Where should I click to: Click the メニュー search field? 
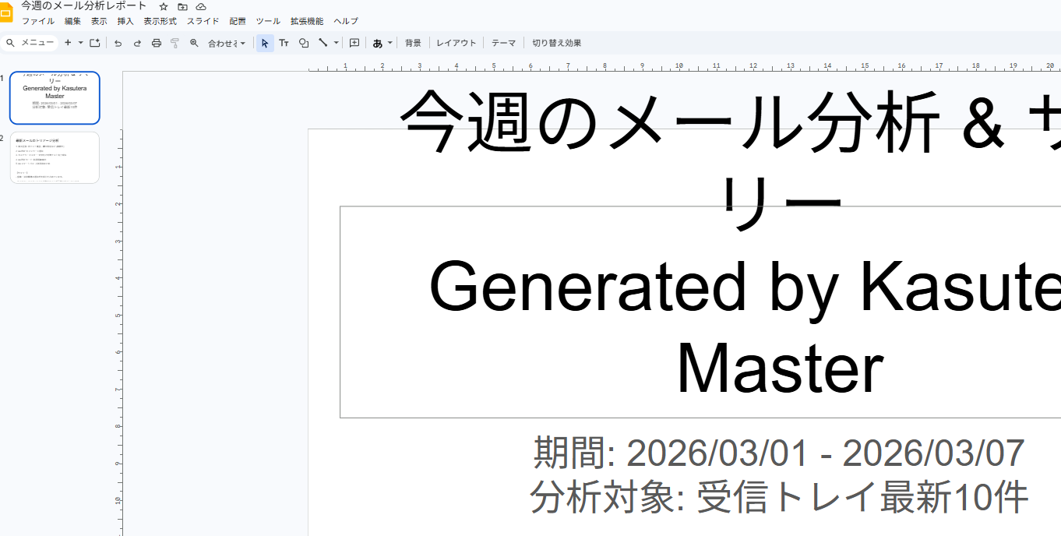(x=31, y=43)
